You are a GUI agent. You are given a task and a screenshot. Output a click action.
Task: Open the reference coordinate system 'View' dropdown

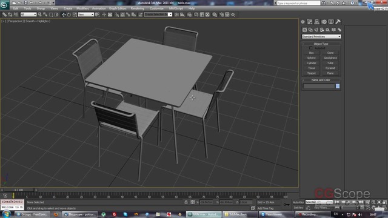[x=86, y=15]
